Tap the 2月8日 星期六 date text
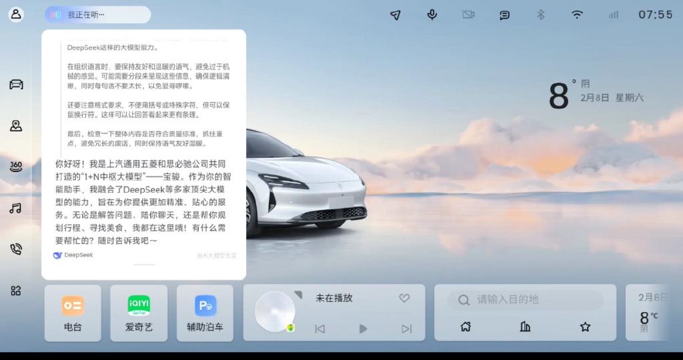Image resolution: width=683 pixels, height=360 pixels. [x=612, y=97]
